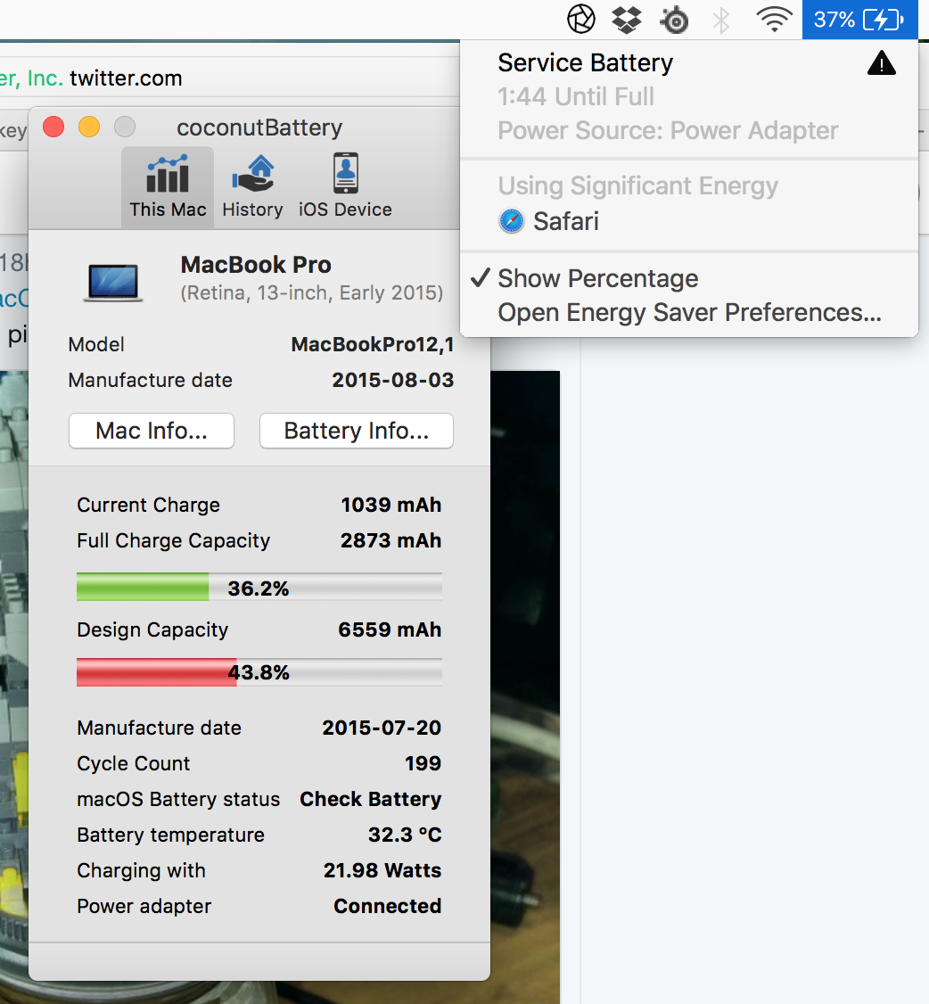Image resolution: width=929 pixels, height=1004 pixels.
Task: Click the twitter.com address in browser
Action: [x=126, y=78]
